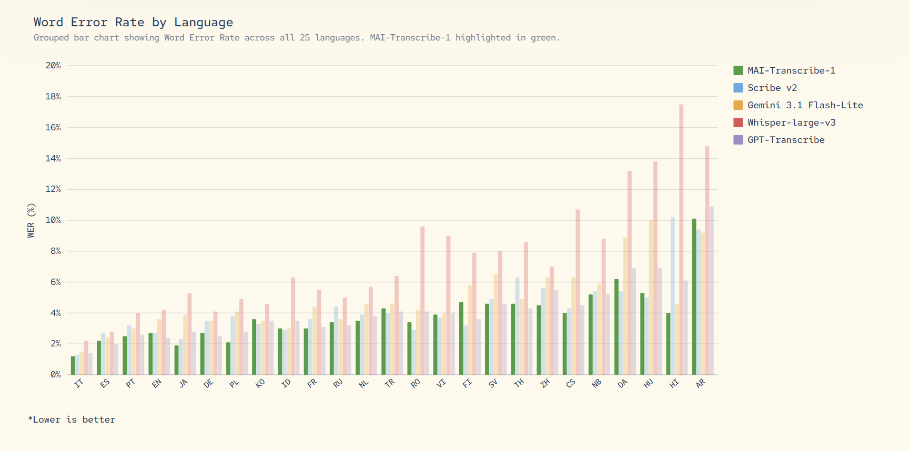Click the NL language axis label
This screenshot has height=451, width=910.
coord(363,383)
